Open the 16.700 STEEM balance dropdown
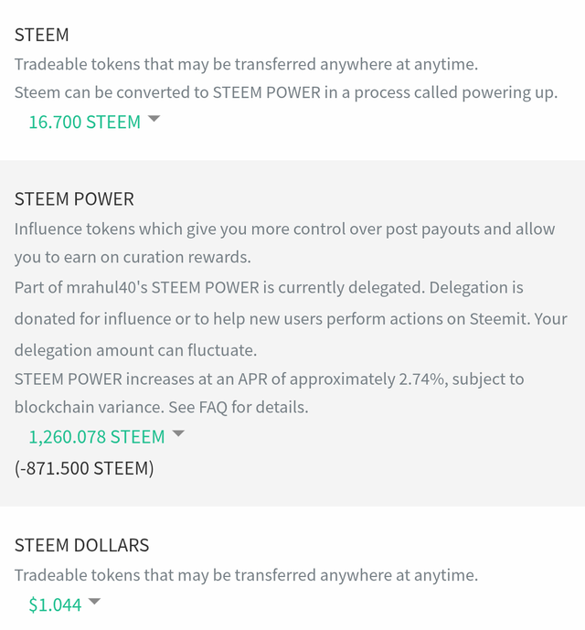This screenshot has height=630, width=585. click(x=84, y=122)
